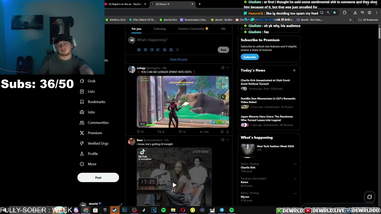Bookmark eulogy's post
The image size is (381, 214).
click(x=222, y=132)
